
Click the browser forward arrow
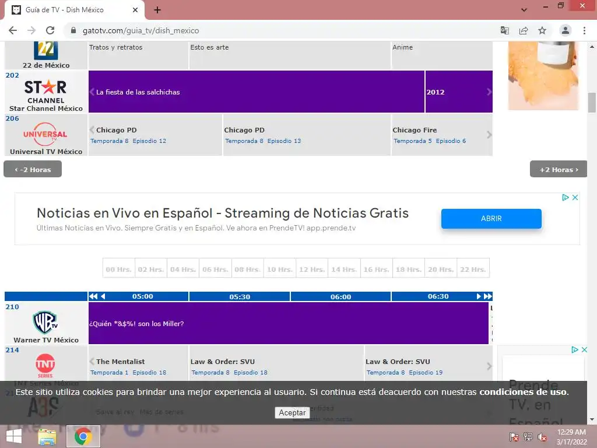tap(31, 30)
